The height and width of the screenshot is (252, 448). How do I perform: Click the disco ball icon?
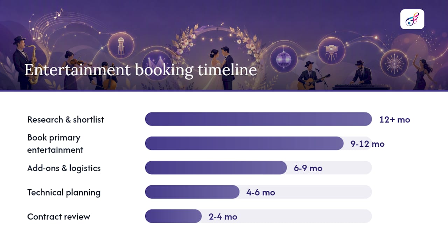pos(283,59)
